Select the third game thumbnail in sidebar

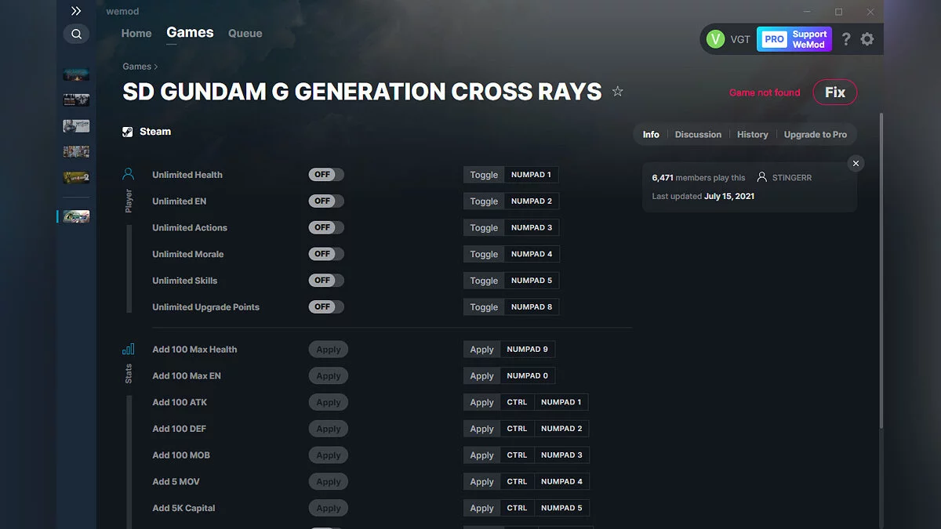click(76, 126)
